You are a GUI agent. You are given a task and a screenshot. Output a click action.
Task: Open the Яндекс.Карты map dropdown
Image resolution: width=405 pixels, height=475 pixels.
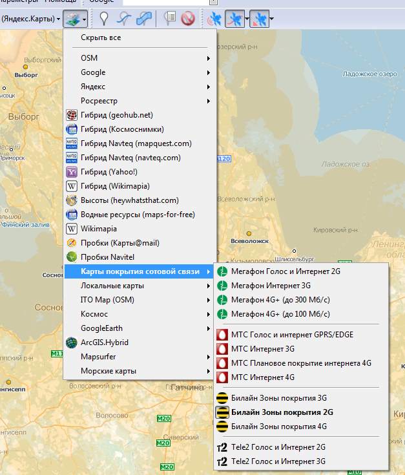coord(31,19)
